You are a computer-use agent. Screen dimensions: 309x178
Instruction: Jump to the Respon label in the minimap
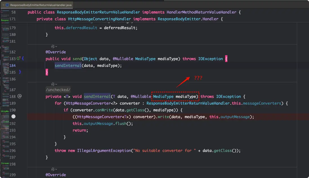[x=5, y=20]
